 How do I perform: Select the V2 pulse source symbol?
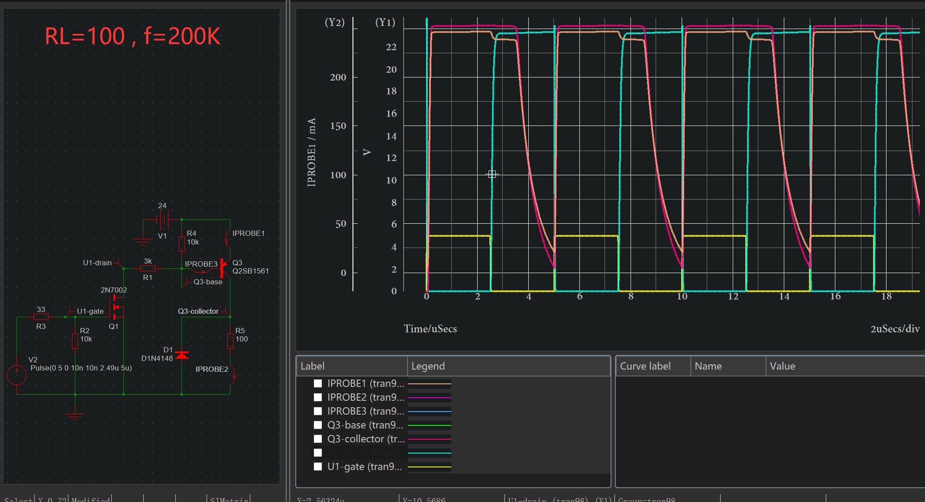point(17,375)
